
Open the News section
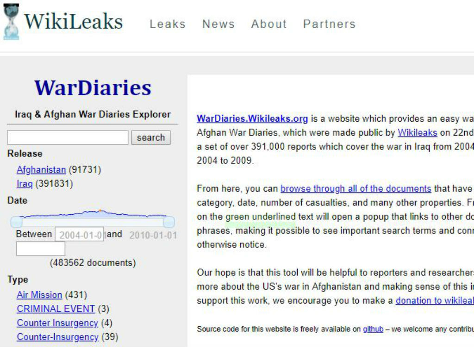(x=218, y=24)
